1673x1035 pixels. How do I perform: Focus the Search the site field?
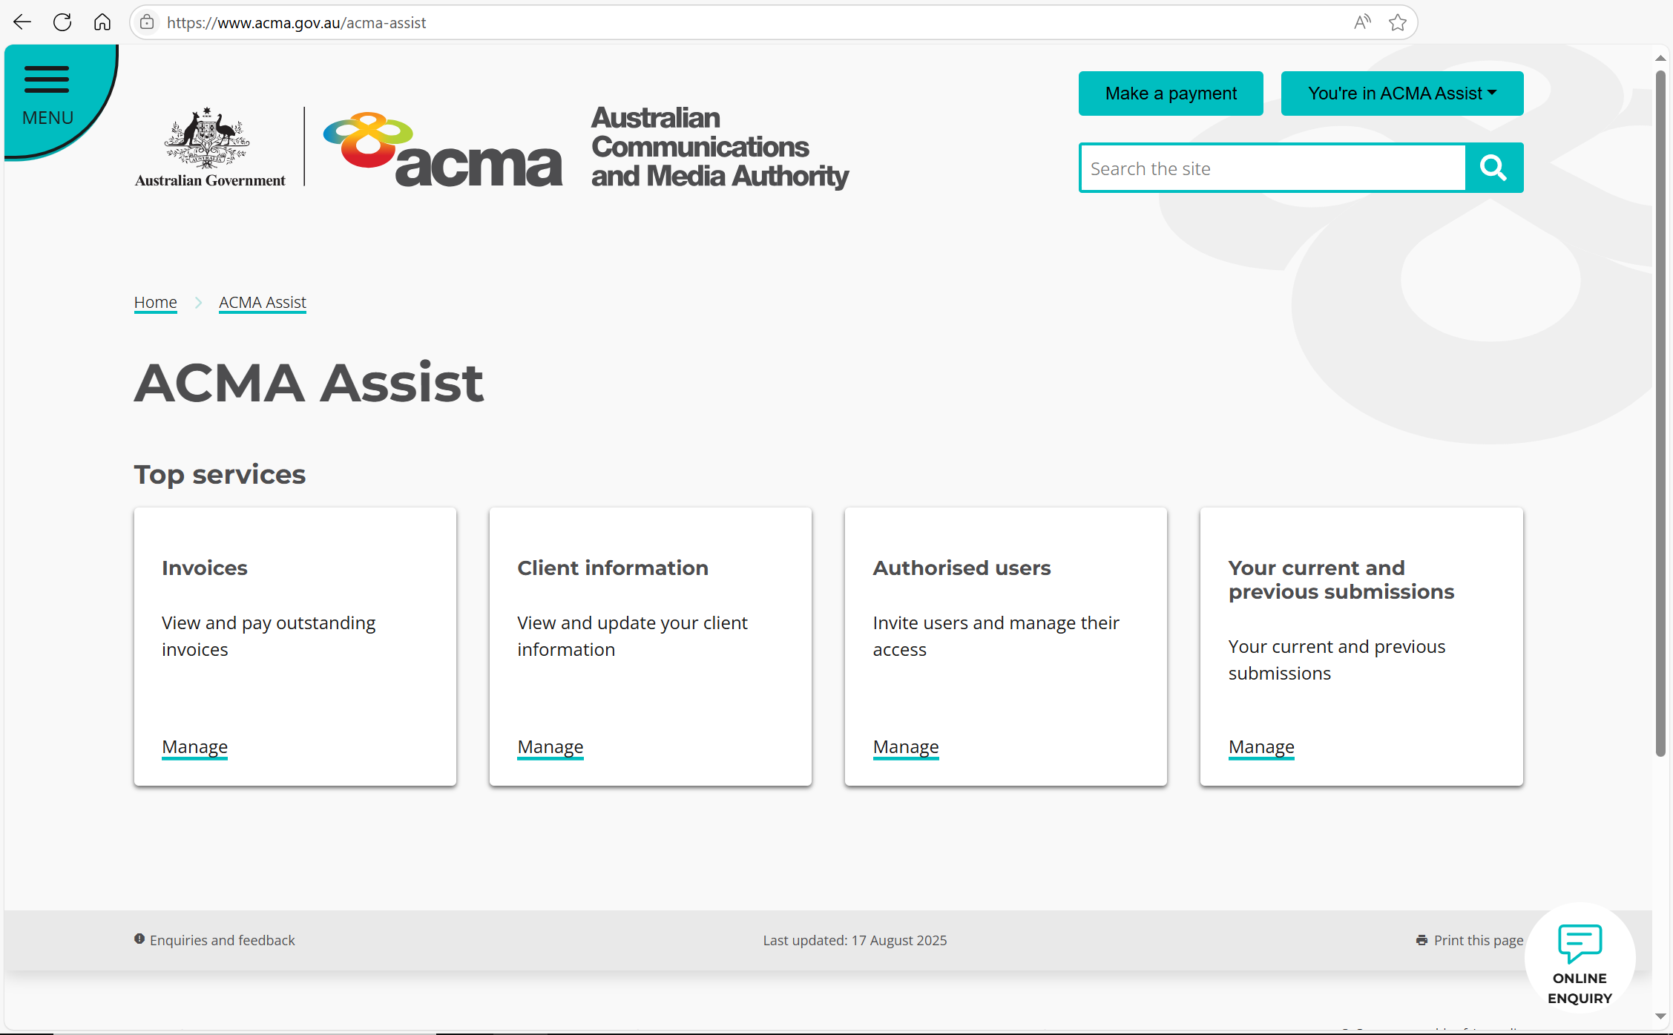(x=1272, y=168)
